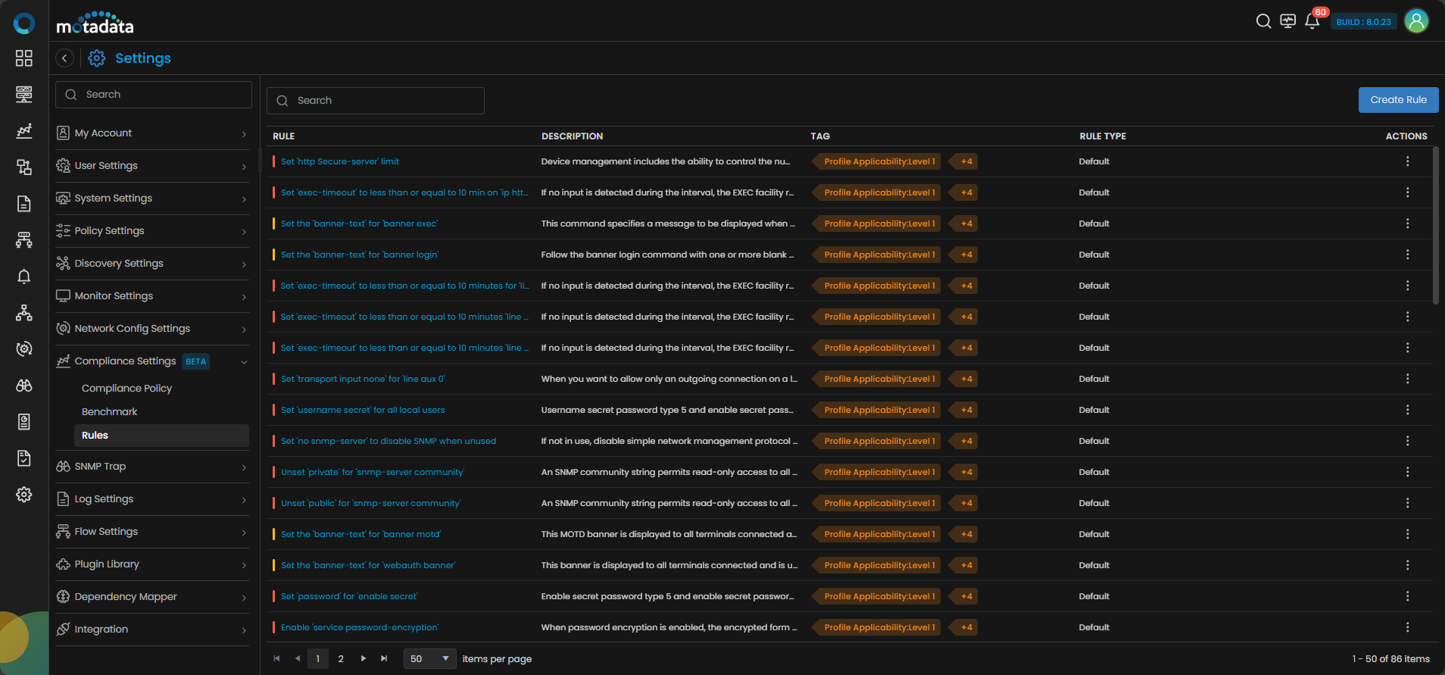Open actions menu for "Unset 'public' for 'snmp-server community'"
Screen dimensions: 1445x675
[x=1407, y=503]
